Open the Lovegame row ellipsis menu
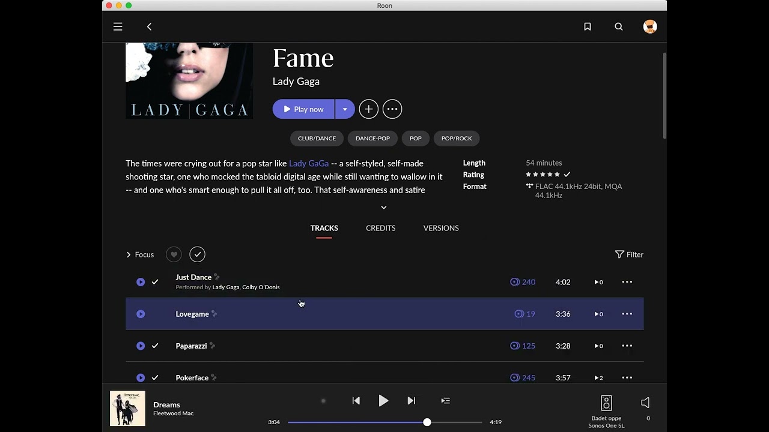 click(x=627, y=314)
